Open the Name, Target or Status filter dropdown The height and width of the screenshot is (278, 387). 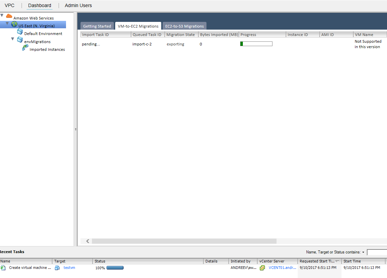point(363,252)
